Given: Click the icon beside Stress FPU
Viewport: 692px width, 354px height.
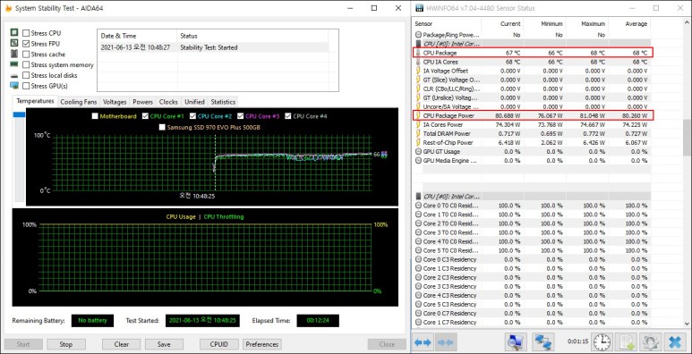Looking at the screenshot, I should 14,43.
